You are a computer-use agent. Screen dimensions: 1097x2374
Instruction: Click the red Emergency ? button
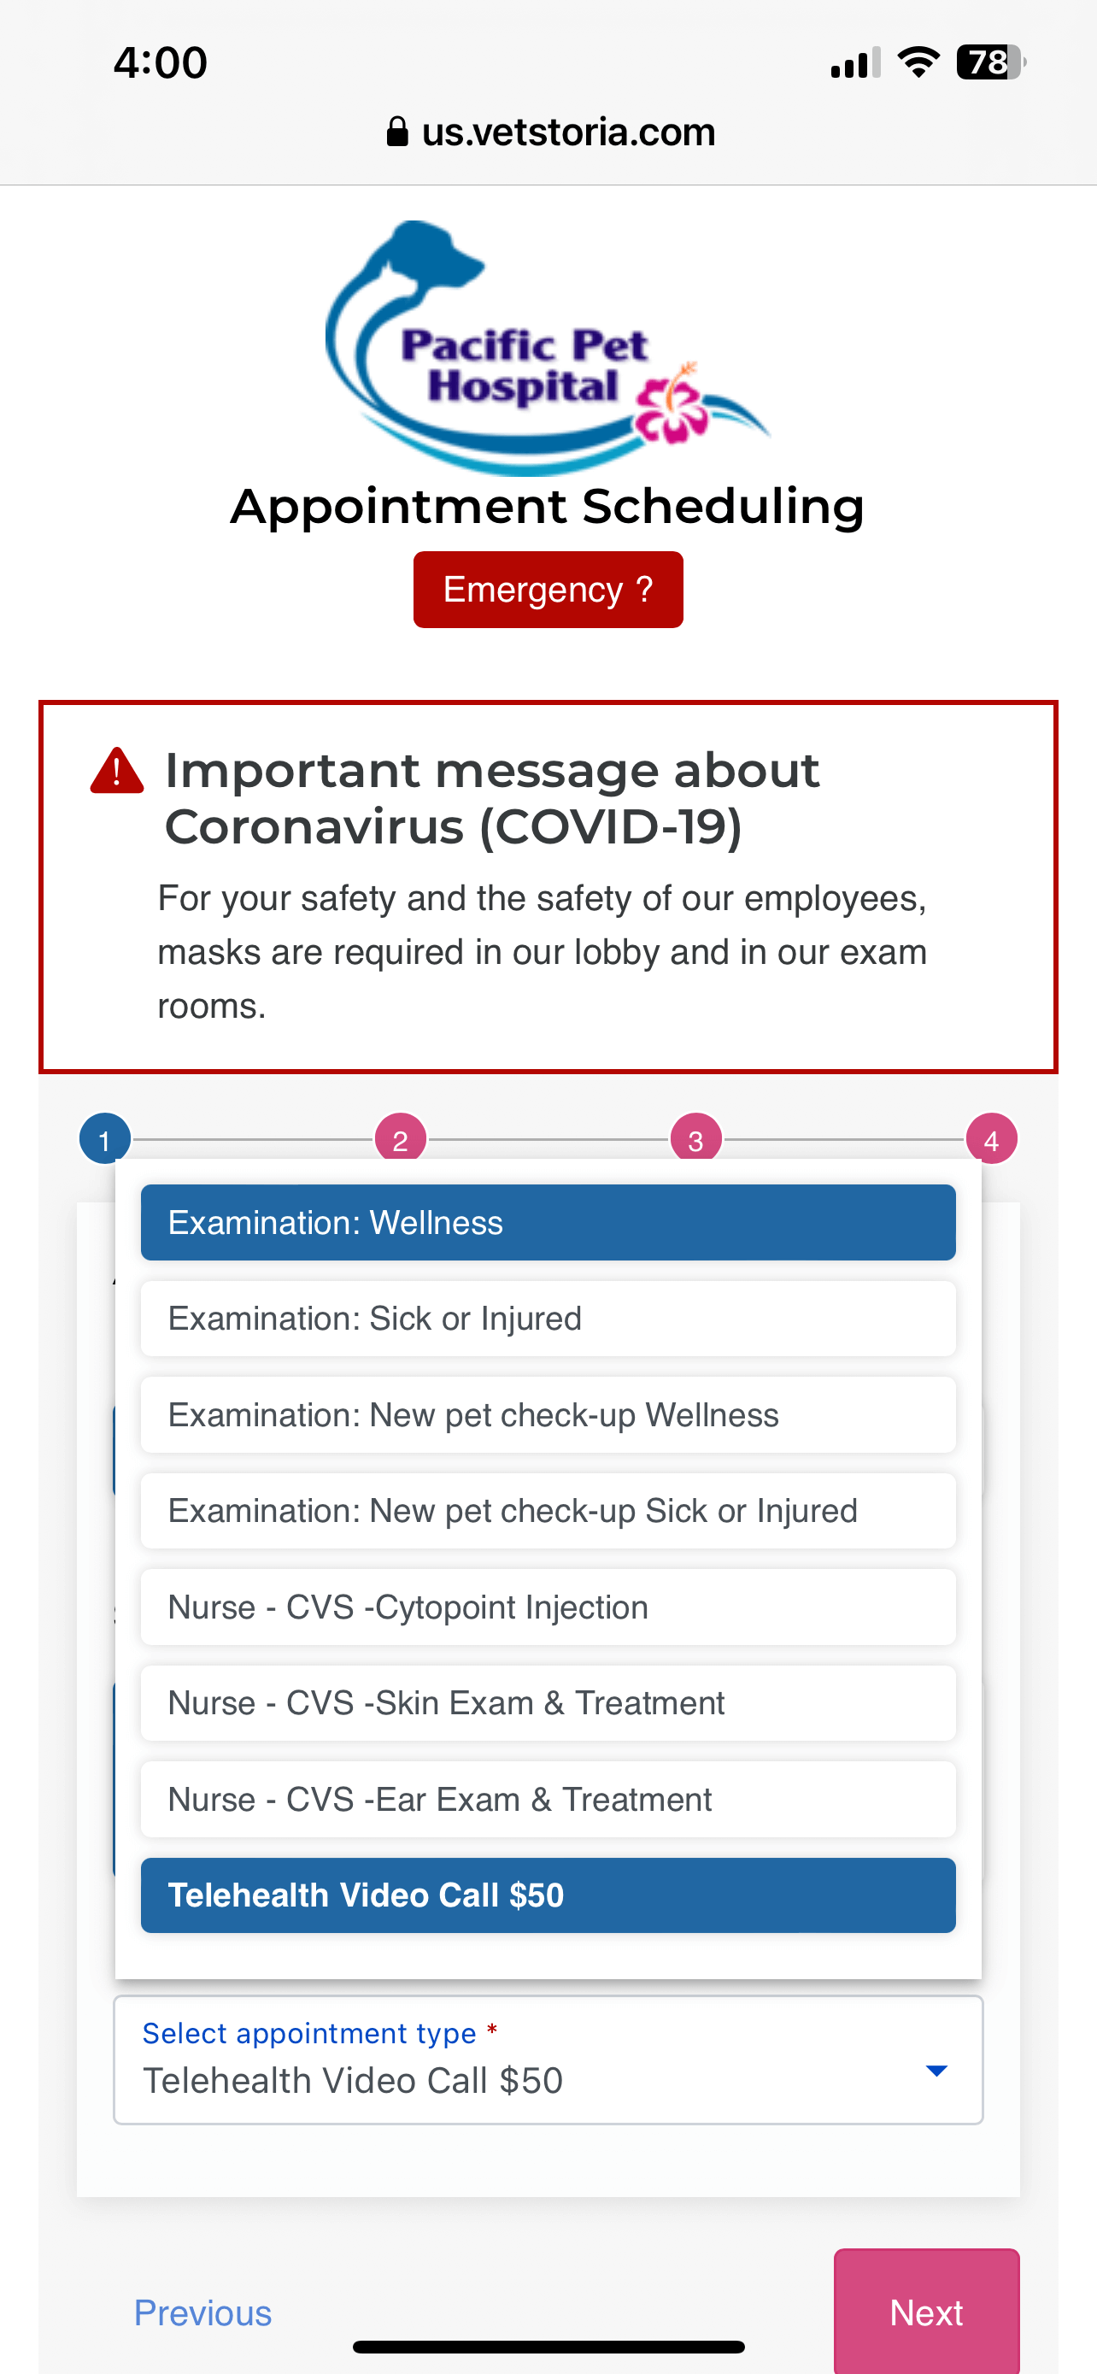coord(548,590)
